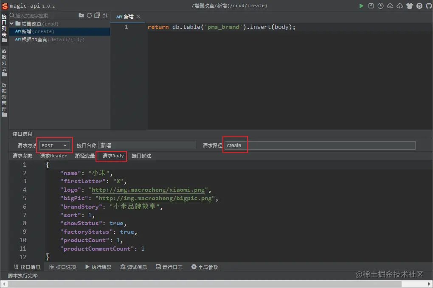Click the "name" key in the JSON body
The image size is (433, 288).
pos(70,173)
